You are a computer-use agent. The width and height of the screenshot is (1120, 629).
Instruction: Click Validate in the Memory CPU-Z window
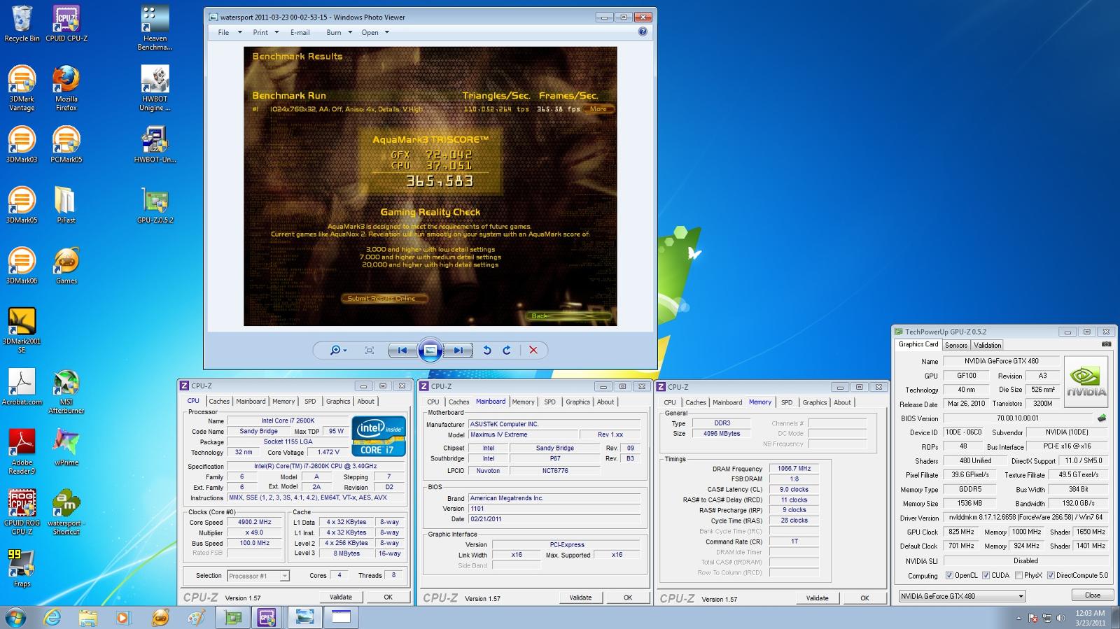(x=818, y=598)
